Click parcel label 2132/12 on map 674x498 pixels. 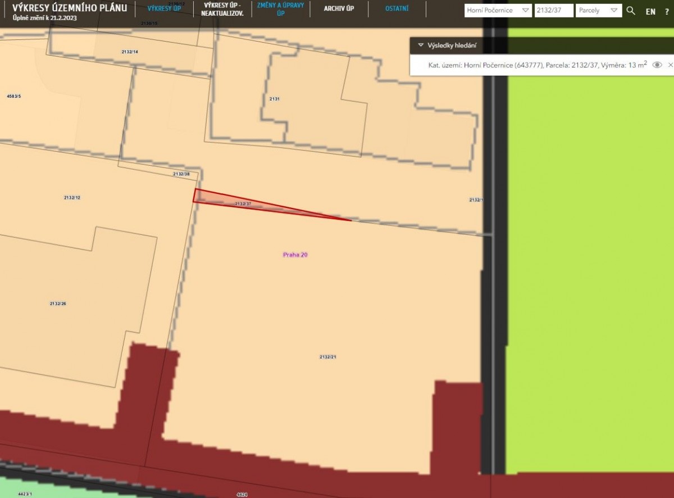(x=72, y=198)
